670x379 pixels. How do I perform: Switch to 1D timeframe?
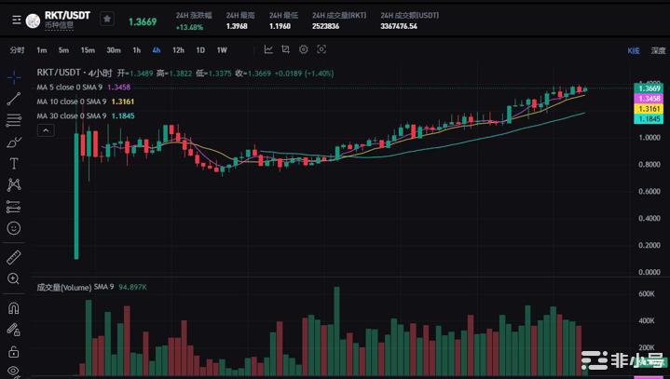(199, 49)
